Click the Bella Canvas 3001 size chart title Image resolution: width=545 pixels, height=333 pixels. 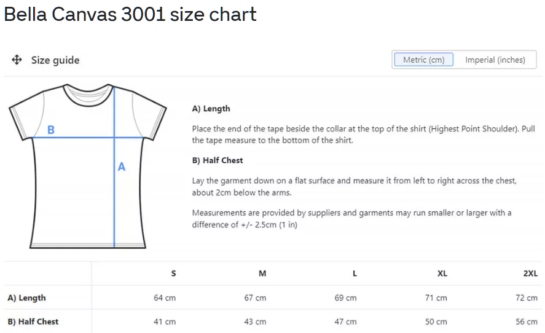click(130, 14)
